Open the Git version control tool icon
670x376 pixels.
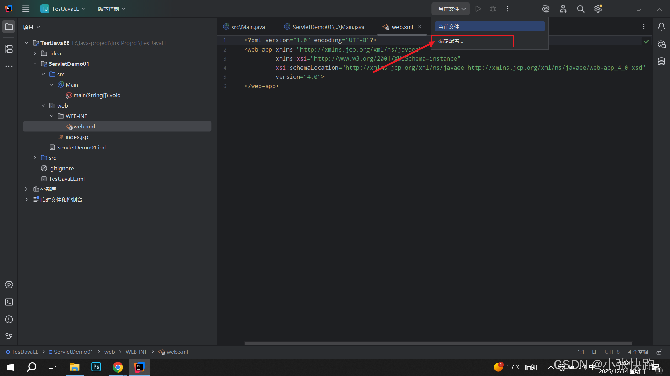(x=9, y=337)
